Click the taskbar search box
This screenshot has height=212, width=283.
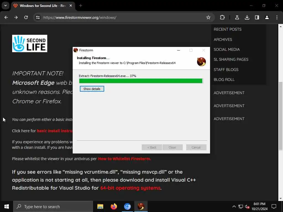[53, 206]
